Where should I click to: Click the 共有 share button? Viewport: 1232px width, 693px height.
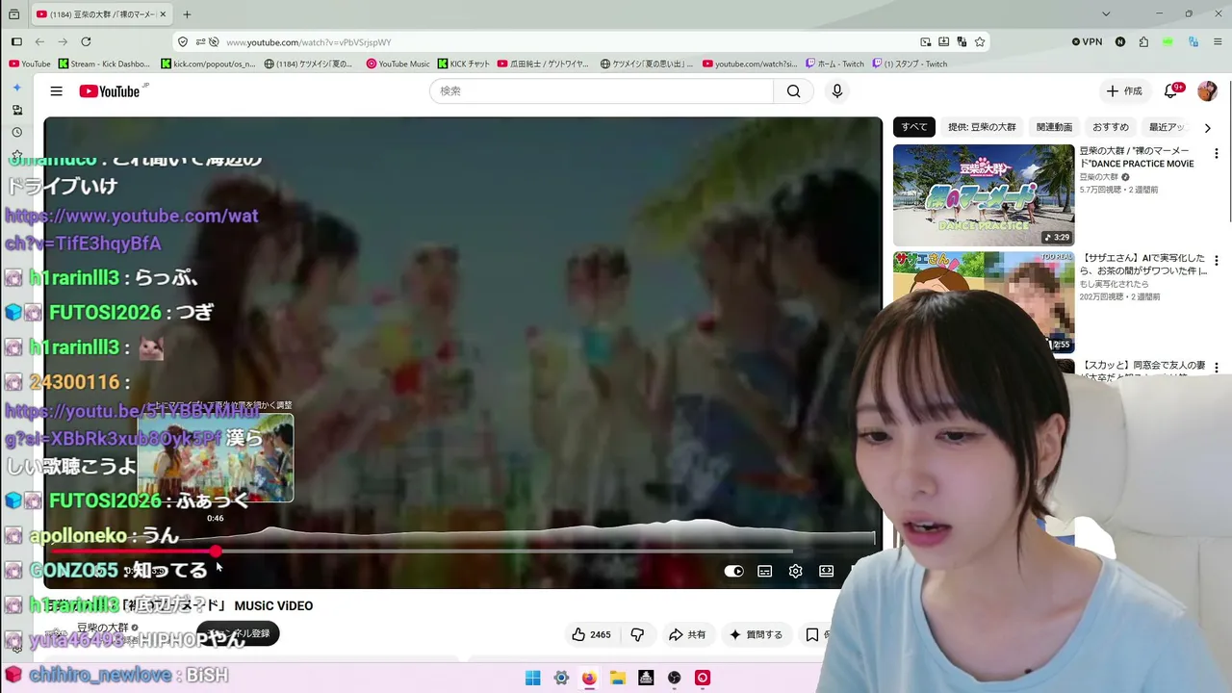tap(688, 634)
